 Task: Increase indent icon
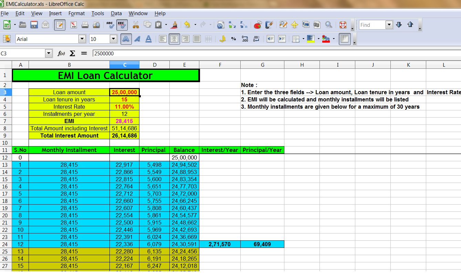(x=282, y=39)
